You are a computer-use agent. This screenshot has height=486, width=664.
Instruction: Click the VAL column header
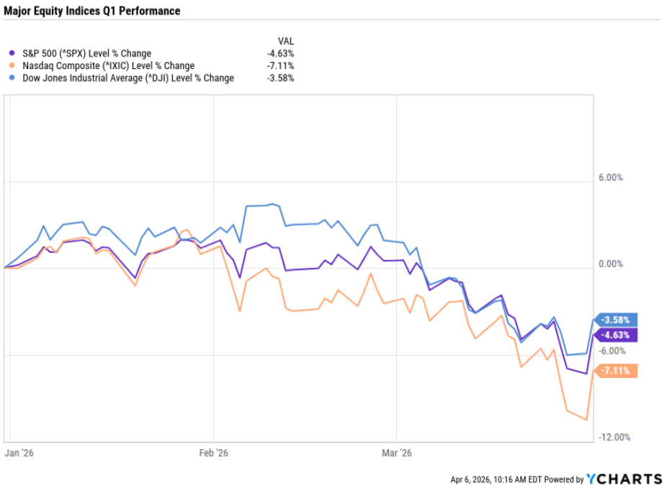point(286,41)
